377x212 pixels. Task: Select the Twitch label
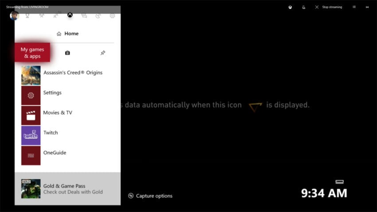click(51, 133)
